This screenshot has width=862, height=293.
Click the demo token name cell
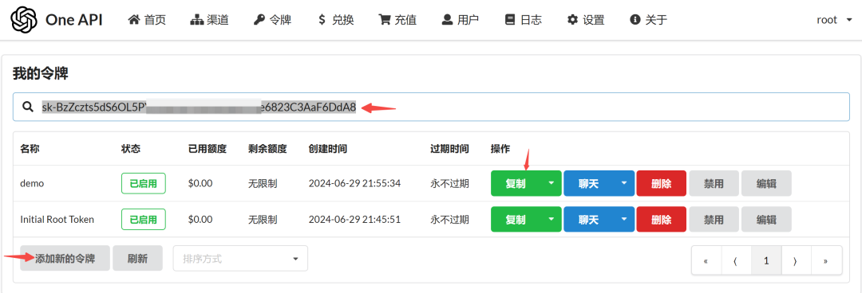pyautogui.click(x=32, y=183)
